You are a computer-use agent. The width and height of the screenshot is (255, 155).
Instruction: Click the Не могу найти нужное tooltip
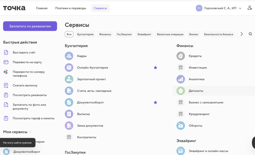click(x=17, y=143)
